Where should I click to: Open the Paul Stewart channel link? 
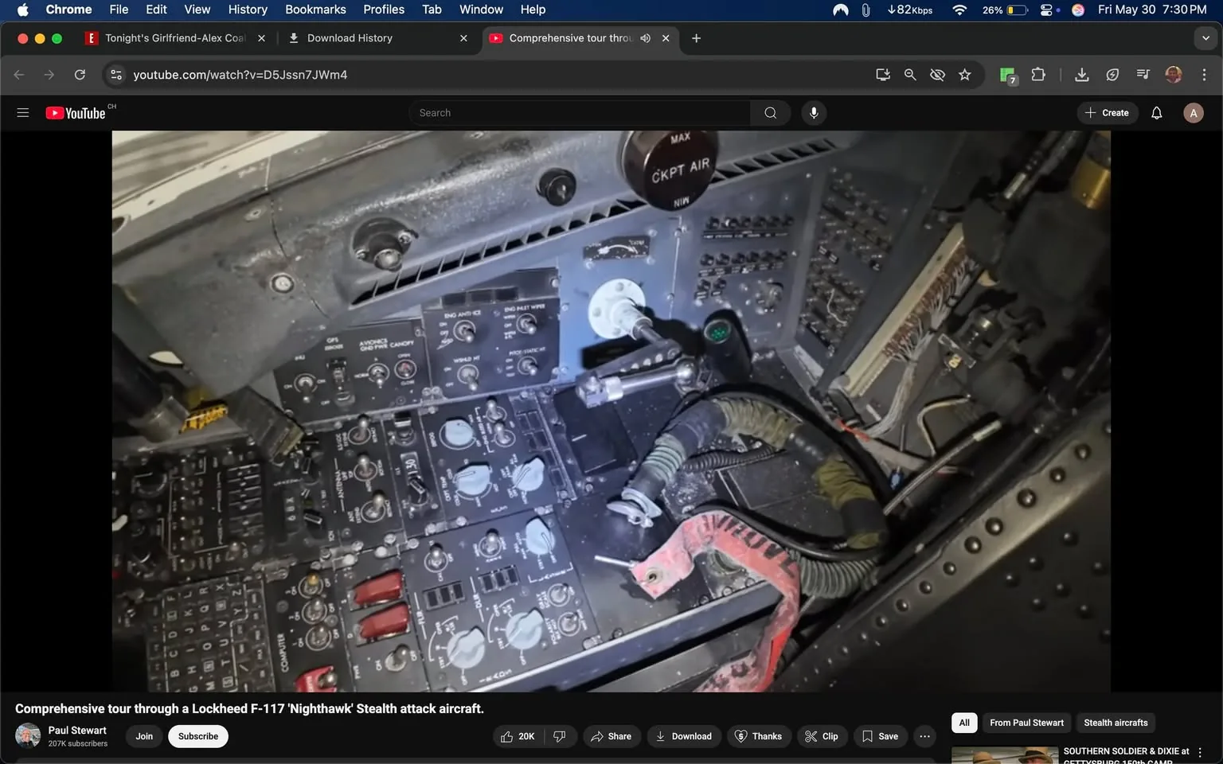(77, 730)
